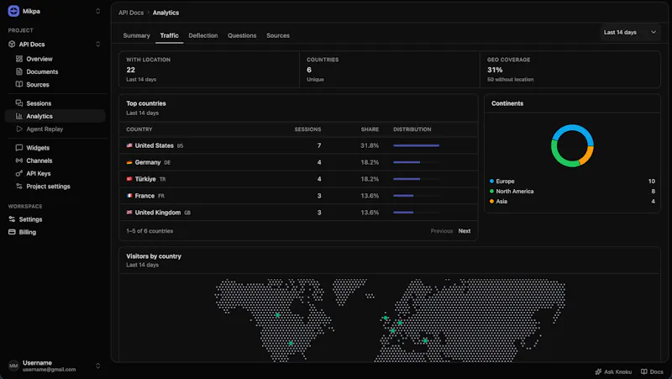Click the GEO COVERAGE 31% value
This screenshot has width=672, height=379.
click(495, 70)
